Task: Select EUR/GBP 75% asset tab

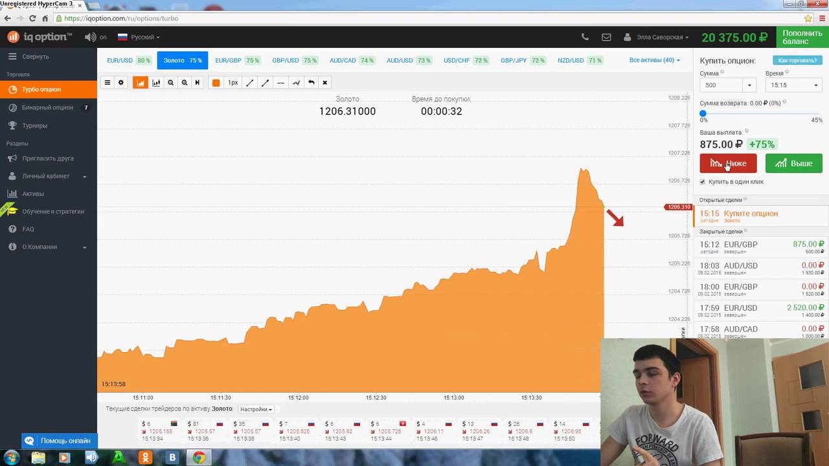Action: (x=237, y=60)
